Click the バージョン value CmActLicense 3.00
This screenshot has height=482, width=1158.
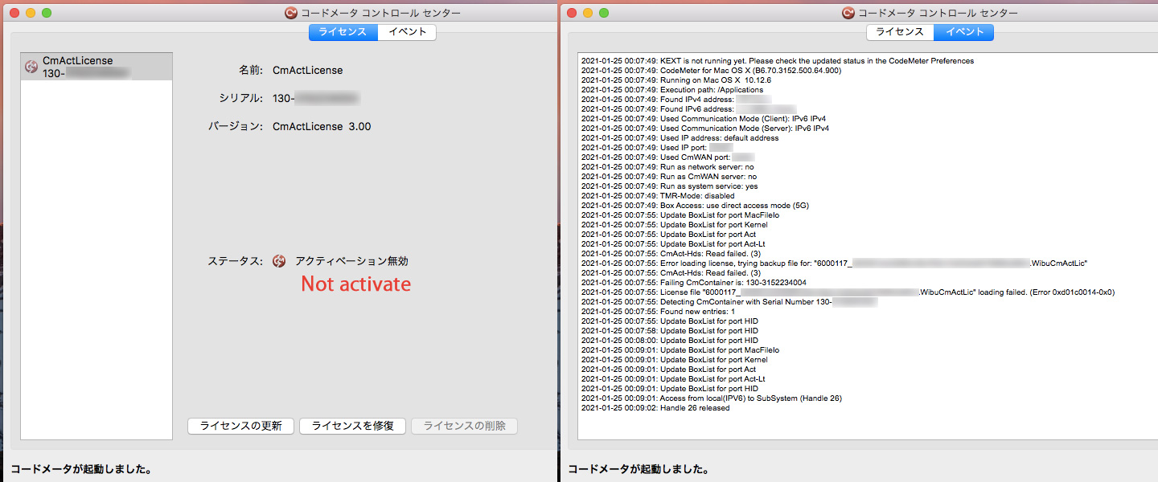pos(322,126)
